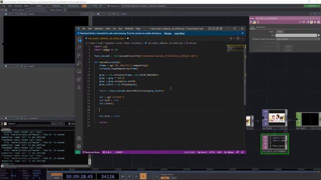Image resolution: width=321 pixels, height=180 pixels.
Task: Open the Remote Explorer view
Action: pyautogui.click(x=79, y=71)
